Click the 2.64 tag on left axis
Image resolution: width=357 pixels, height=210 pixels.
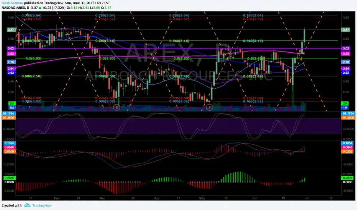[x=11, y=68]
